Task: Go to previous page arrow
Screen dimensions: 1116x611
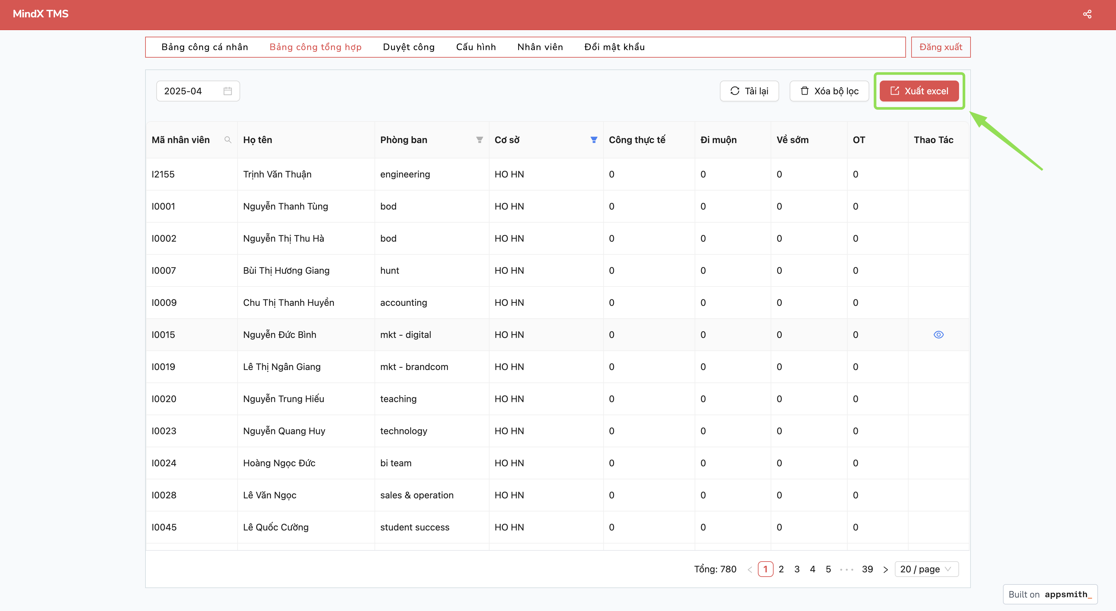Action: pos(749,569)
